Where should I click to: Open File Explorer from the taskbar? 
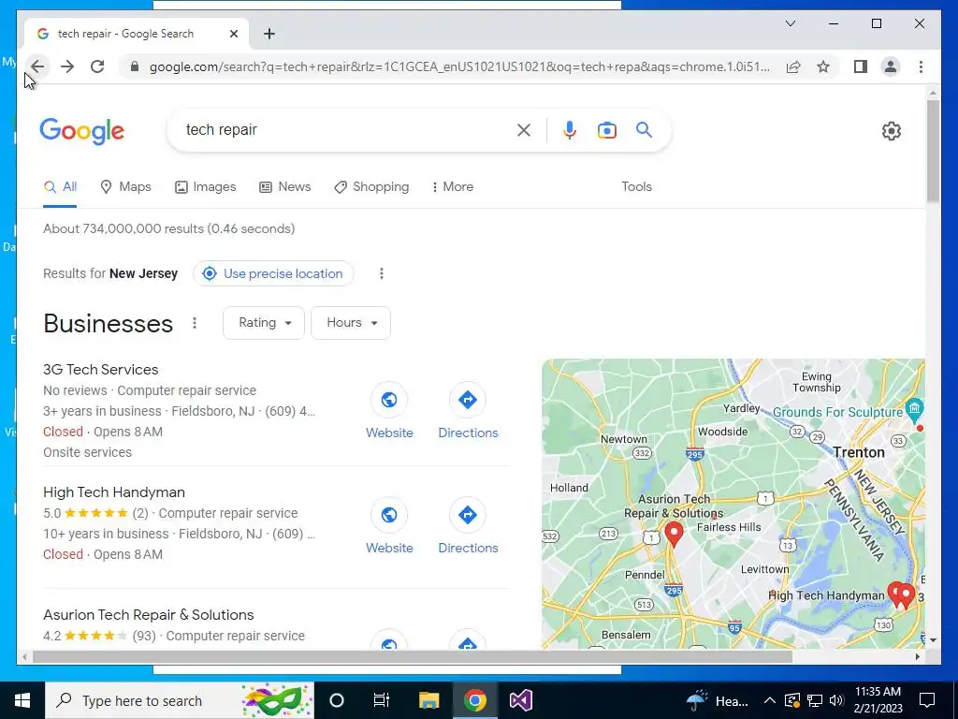point(428,700)
